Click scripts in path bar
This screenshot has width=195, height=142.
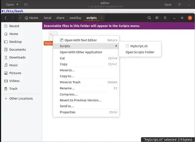91,18
